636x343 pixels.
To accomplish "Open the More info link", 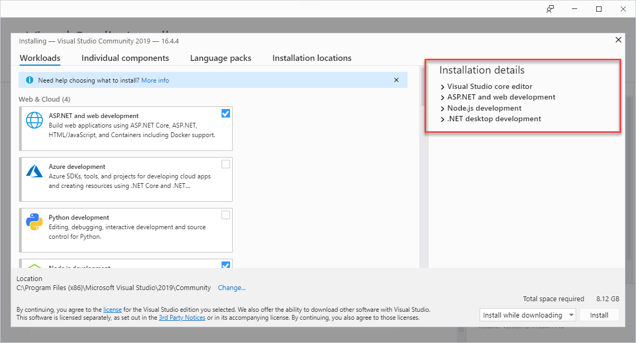I will [x=155, y=80].
